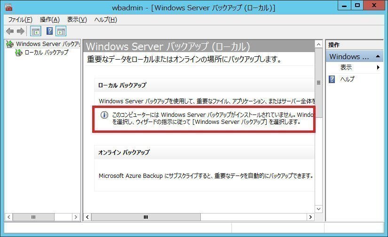Toggle the Action pane toolbar icon
Screen dimensions: 388x237
61,31
